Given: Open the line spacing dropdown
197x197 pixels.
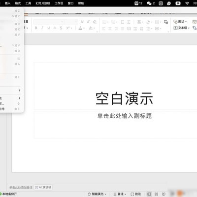Looking at the screenshot, I should pyautogui.click(x=149, y=29).
